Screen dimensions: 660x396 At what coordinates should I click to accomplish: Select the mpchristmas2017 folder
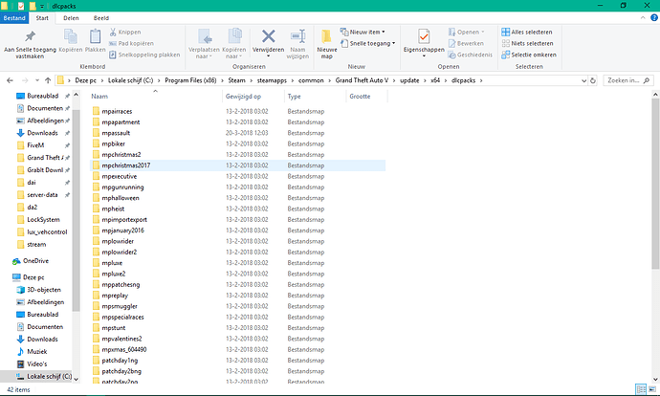(238, 165)
